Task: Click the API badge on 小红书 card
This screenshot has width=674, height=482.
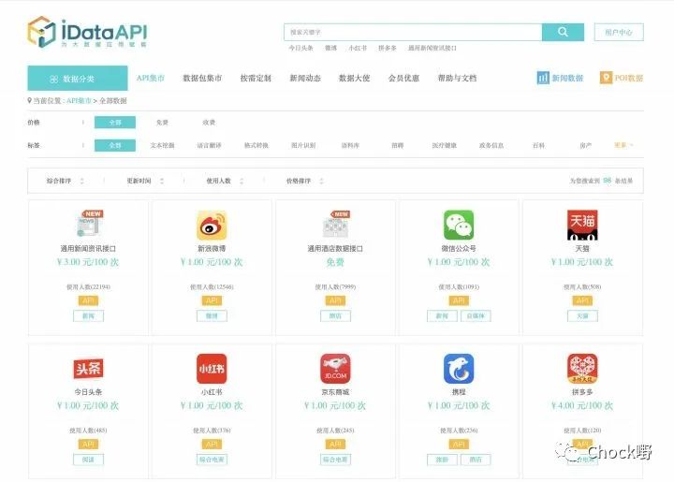Action: tap(212, 445)
